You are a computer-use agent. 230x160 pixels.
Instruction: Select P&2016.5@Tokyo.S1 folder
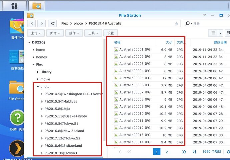coord(61,123)
